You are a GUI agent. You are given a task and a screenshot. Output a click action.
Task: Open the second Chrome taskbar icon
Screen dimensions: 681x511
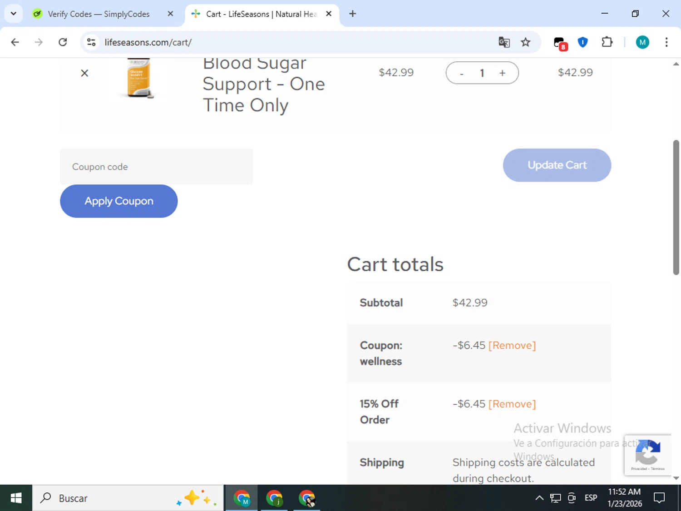tap(274, 498)
